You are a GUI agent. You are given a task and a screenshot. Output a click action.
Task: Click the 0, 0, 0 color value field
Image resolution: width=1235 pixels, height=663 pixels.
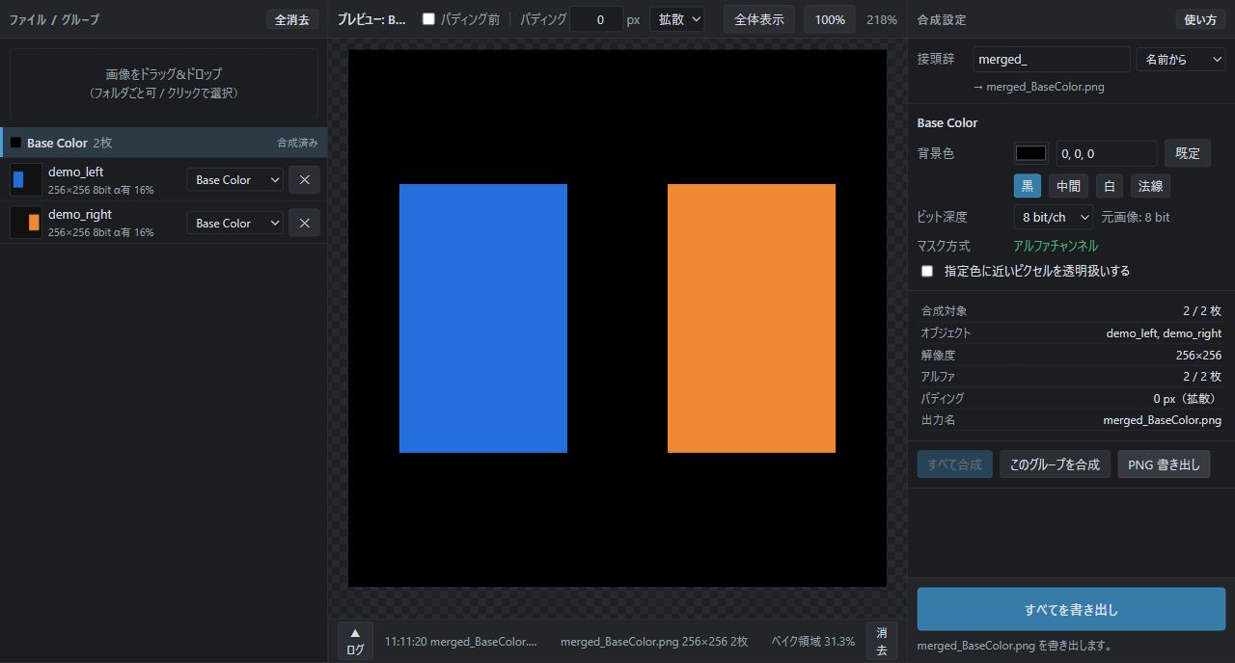coord(1106,152)
